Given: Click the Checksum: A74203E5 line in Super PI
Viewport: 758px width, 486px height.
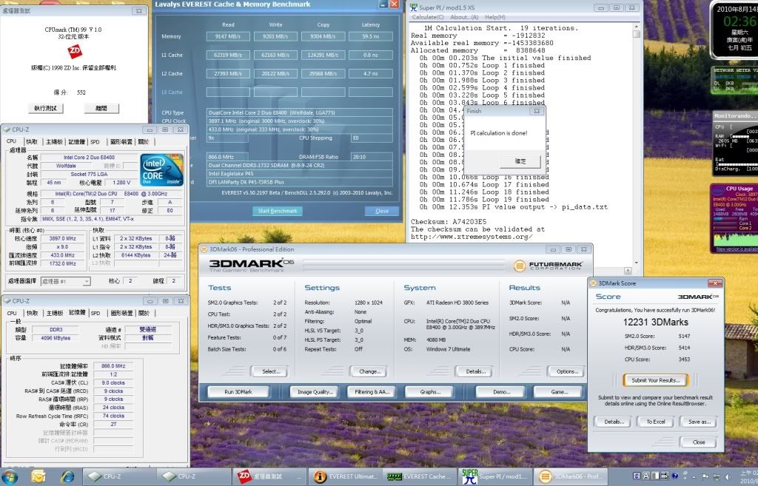Looking at the screenshot, I should (x=449, y=222).
